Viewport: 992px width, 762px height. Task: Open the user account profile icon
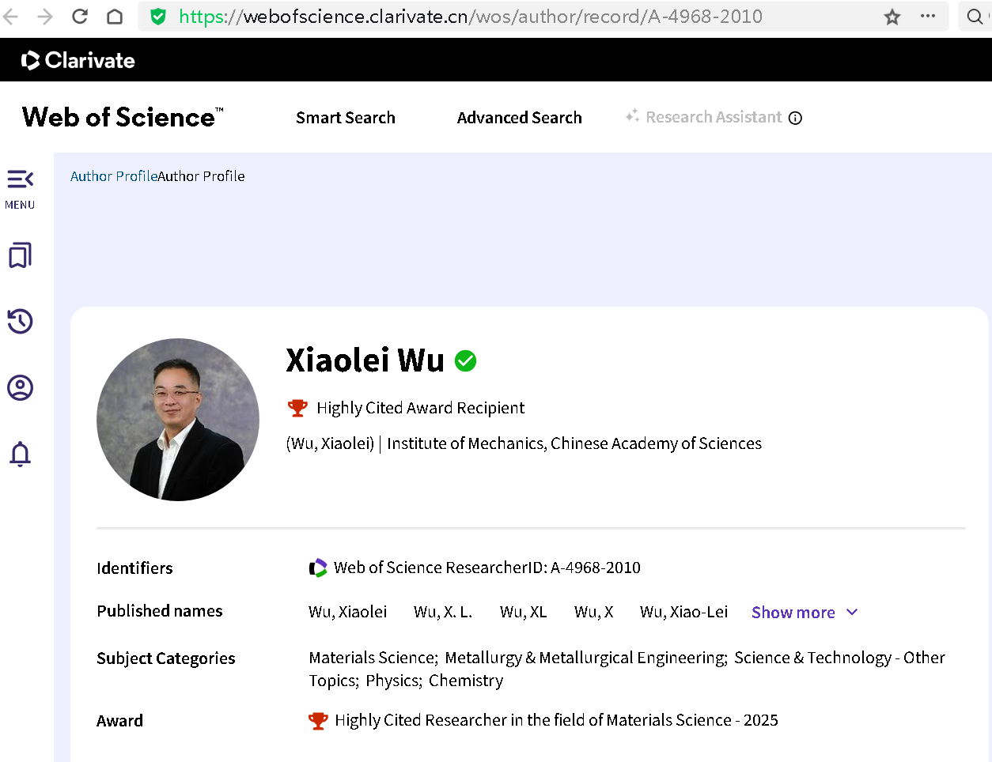pos(20,387)
